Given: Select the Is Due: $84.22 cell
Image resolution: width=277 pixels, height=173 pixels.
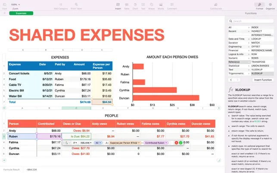Looking at the screenshot, I should [x=76, y=136].
